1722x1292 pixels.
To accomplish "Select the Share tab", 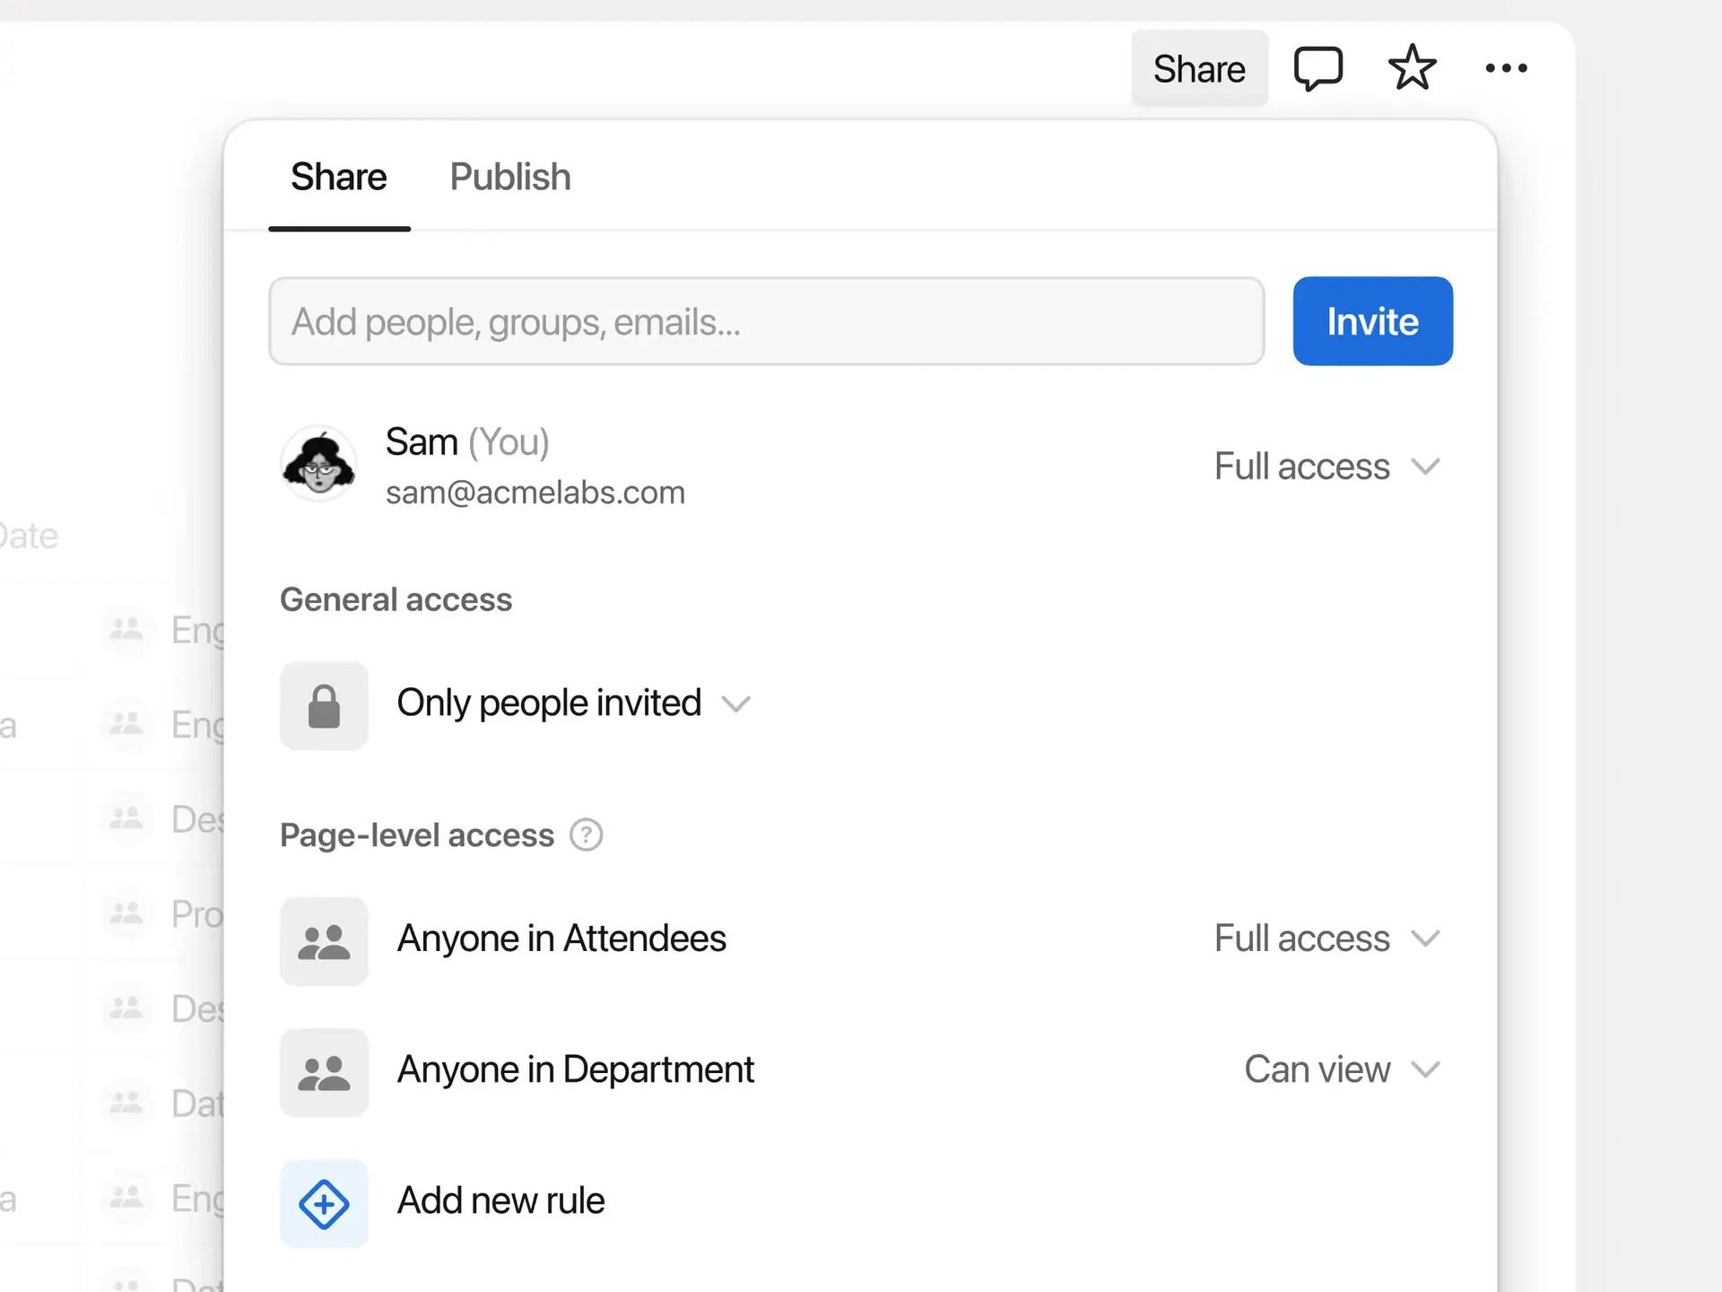I will (339, 177).
